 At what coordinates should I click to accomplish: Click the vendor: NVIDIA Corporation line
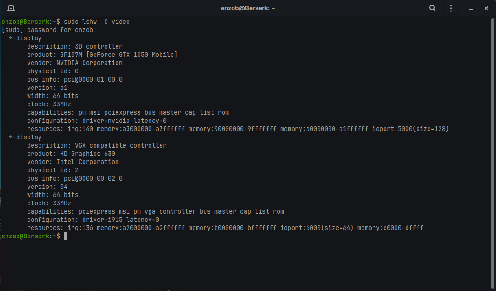[x=75, y=63]
